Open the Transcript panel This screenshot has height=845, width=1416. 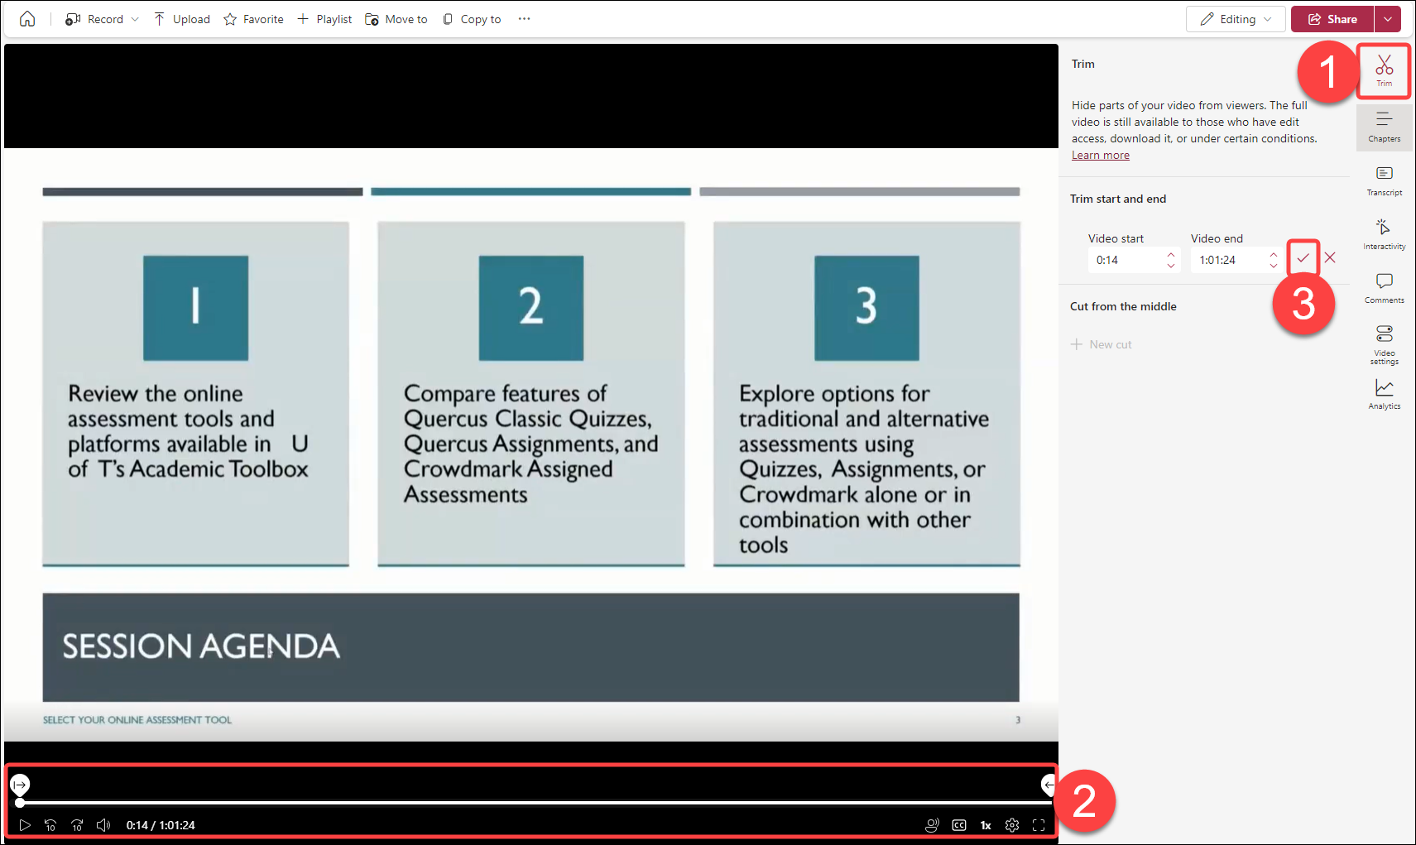pos(1385,181)
